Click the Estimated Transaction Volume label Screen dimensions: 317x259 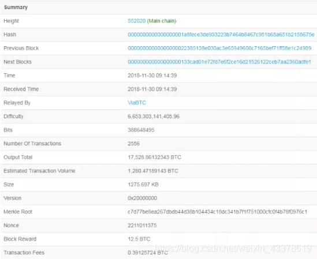(x=39, y=171)
